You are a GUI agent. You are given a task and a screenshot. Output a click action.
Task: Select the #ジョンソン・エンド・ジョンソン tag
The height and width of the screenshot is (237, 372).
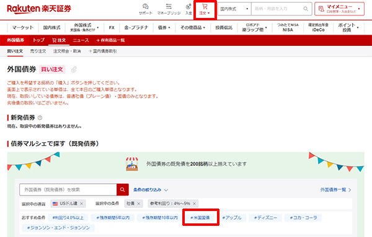58,228
